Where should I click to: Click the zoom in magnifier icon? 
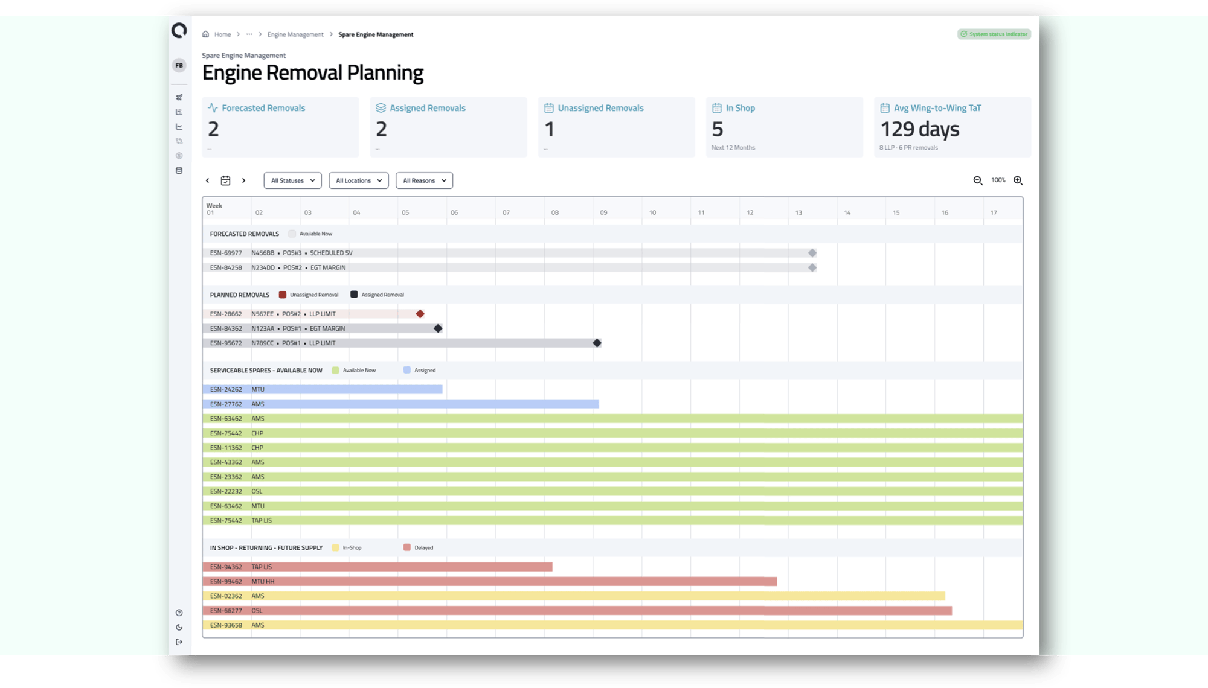[x=1018, y=180]
